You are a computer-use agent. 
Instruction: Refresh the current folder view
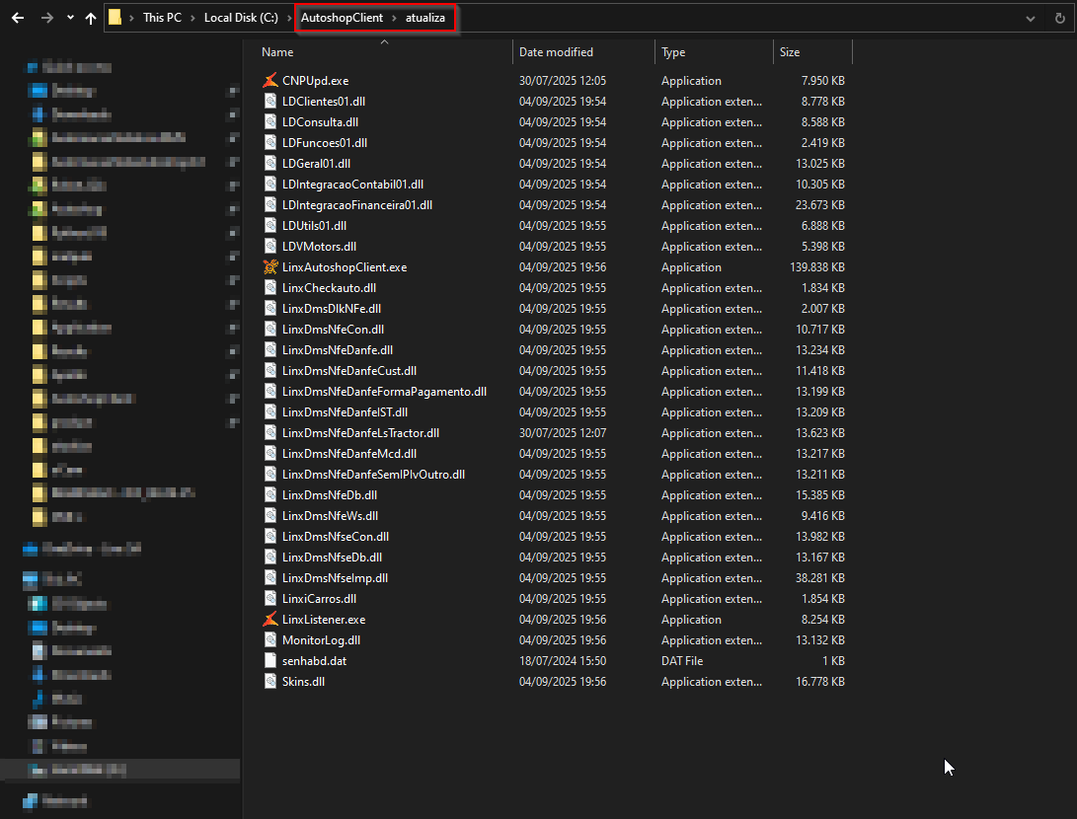coord(1060,19)
